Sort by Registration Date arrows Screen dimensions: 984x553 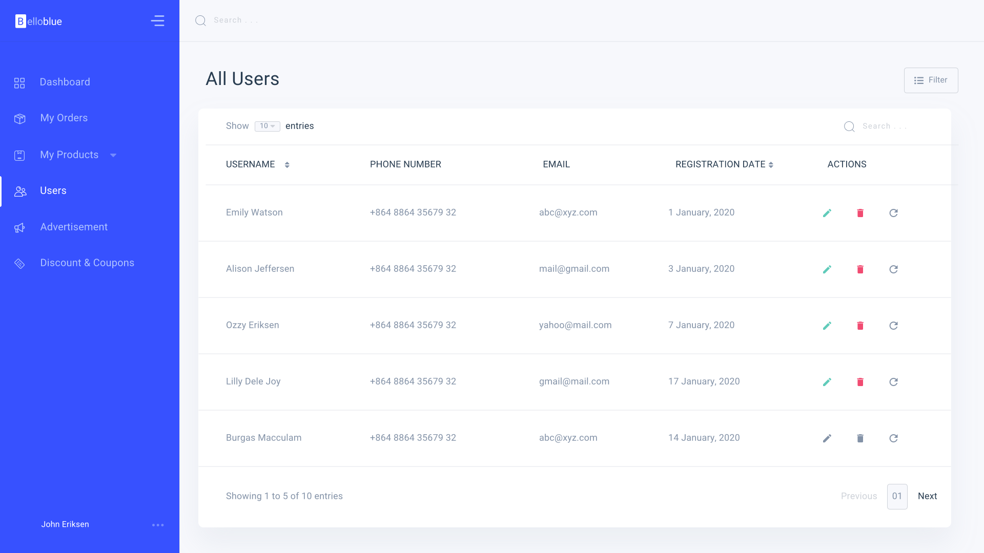click(x=771, y=165)
